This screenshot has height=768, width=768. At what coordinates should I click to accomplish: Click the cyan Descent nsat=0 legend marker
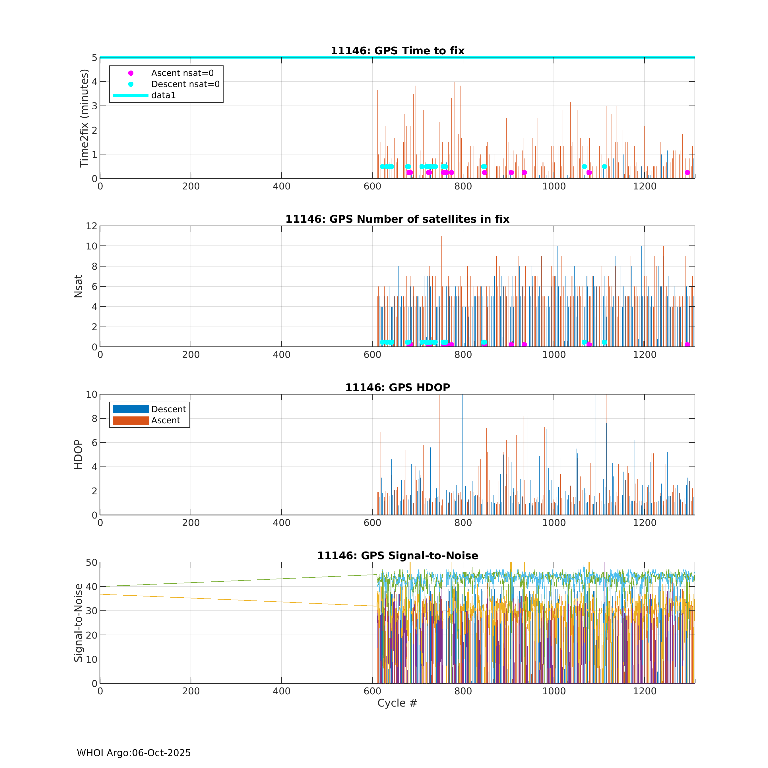(x=131, y=84)
